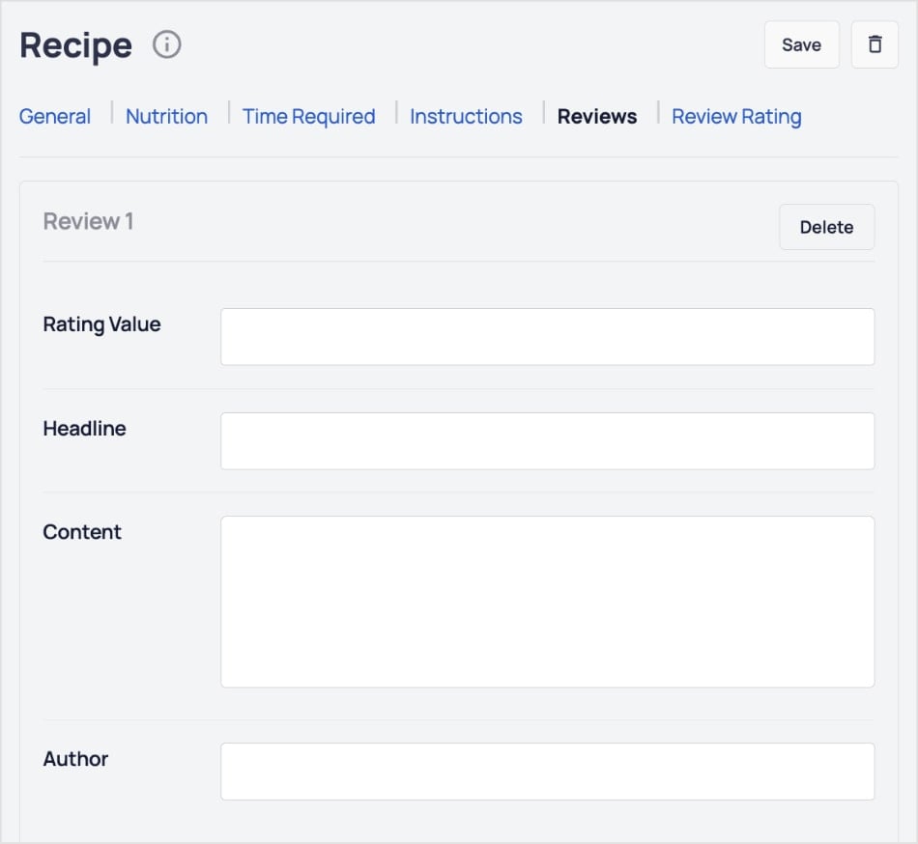This screenshot has width=918, height=844.
Task: Click the Review 1 section heading
Action: point(89,221)
